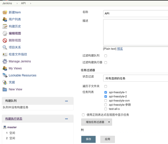The image size is (168, 144).
Task: Click the 用户列表 people icon
Action: pyautogui.click(x=5, y=19)
